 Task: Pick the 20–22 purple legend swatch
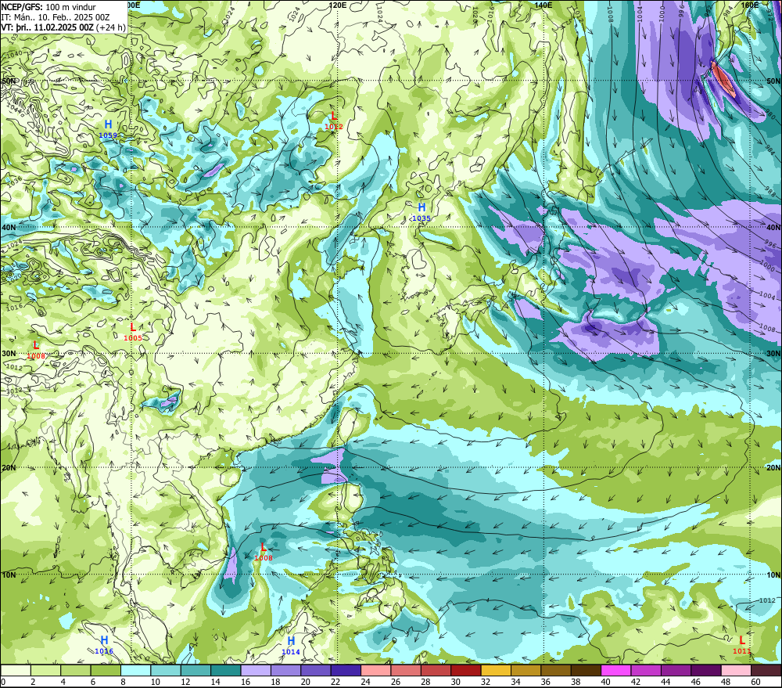[x=316, y=670]
